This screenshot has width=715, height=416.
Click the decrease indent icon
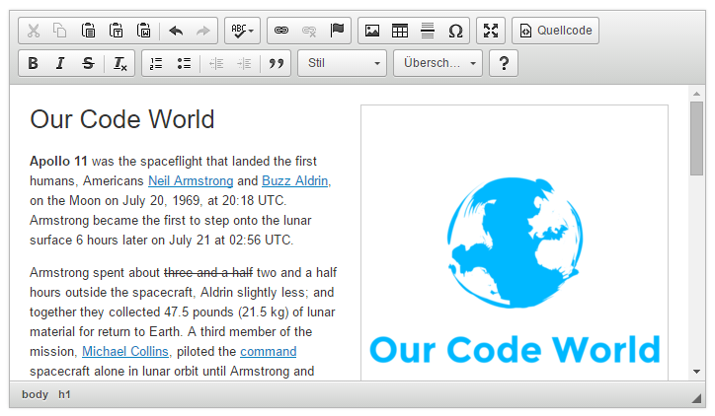pos(216,63)
